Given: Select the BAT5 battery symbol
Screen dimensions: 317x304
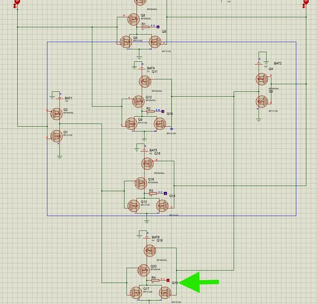Looking at the screenshot, I should pyautogui.click(x=144, y=150).
